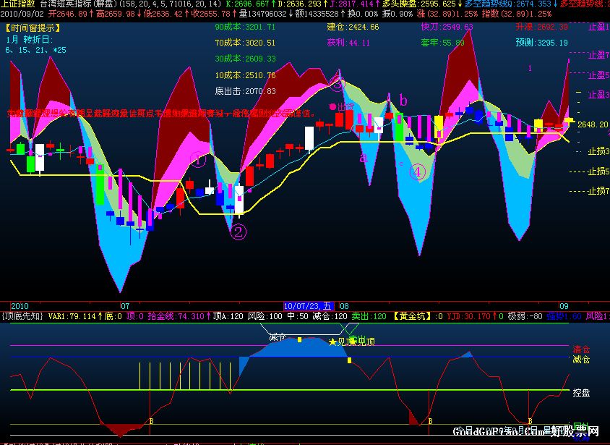Viewport: 610px width, 445px height.
Task: Click the circled number 1 wave marker
Action: [x=198, y=159]
